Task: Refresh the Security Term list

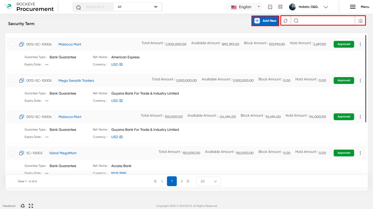Action: 286,21
